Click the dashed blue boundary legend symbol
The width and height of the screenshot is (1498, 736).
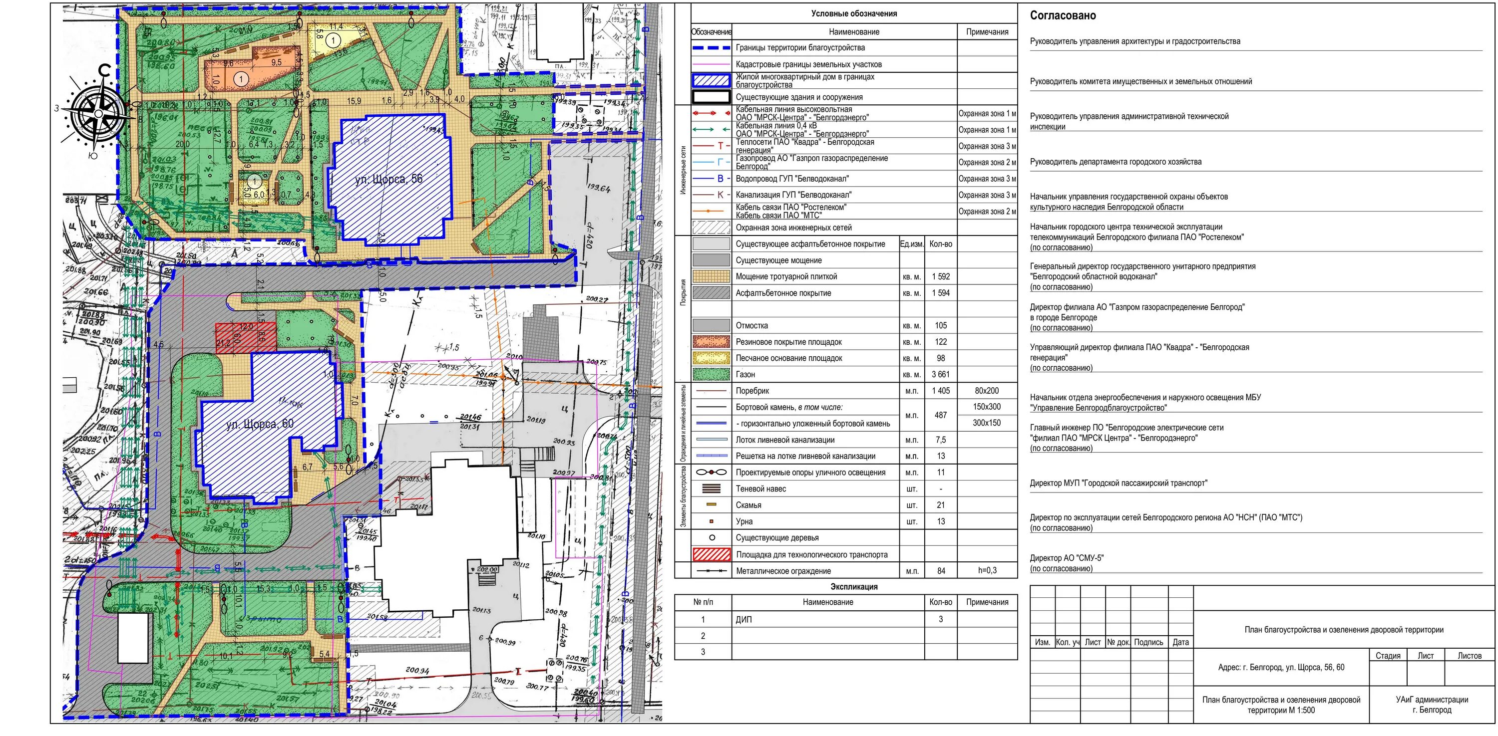point(711,47)
